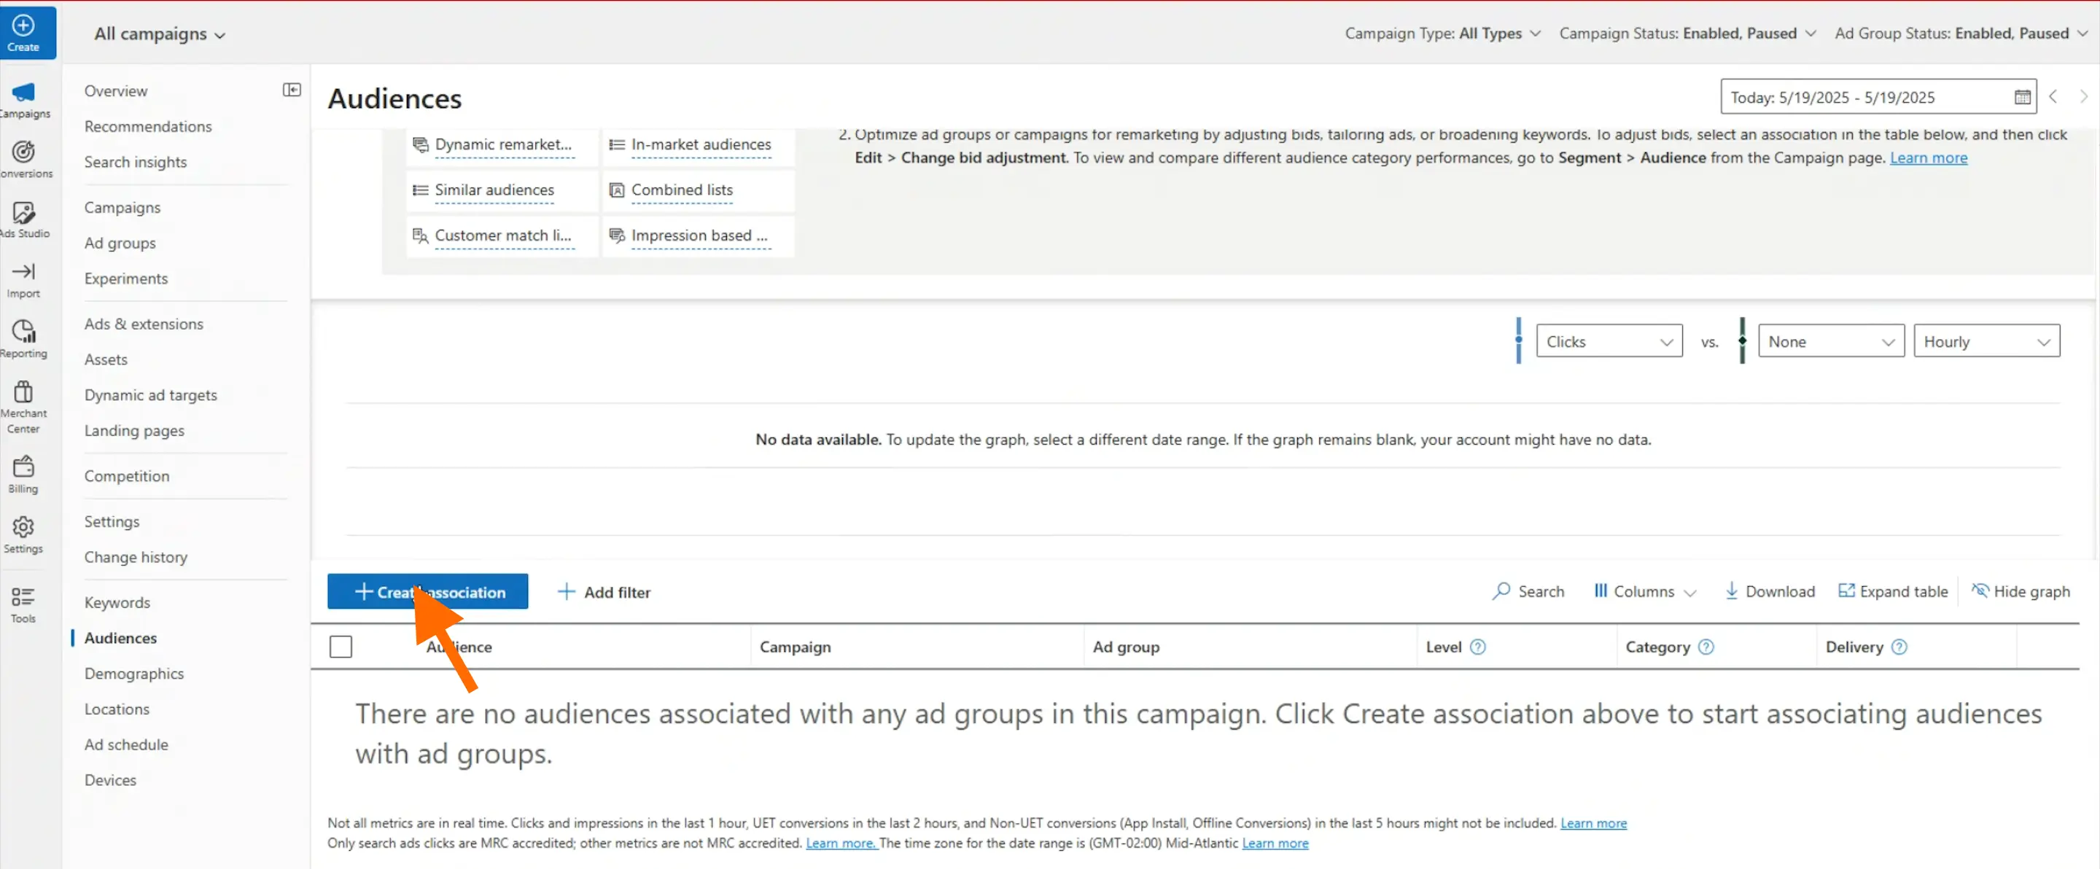2100x869 pixels.
Task: Select Customer match list type
Action: pos(502,235)
